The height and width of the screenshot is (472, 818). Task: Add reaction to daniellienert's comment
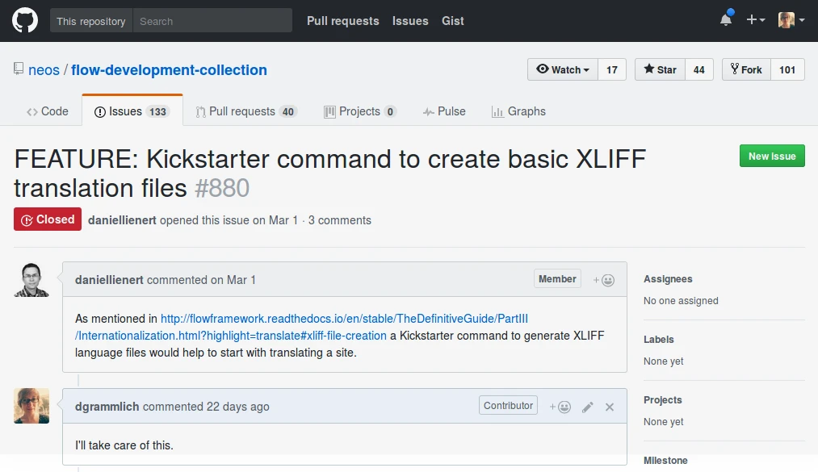point(603,280)
